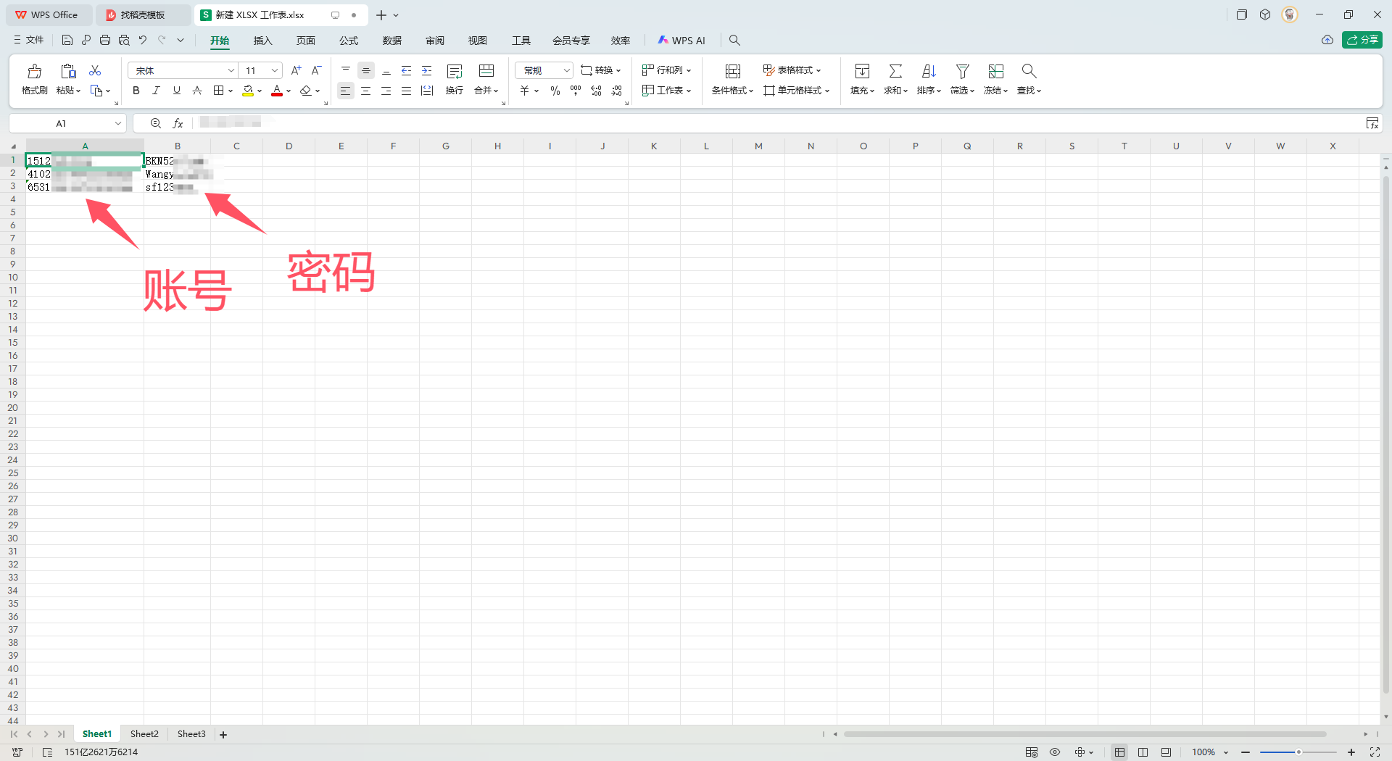Click the Cut scissors icon

coord(95,70)
